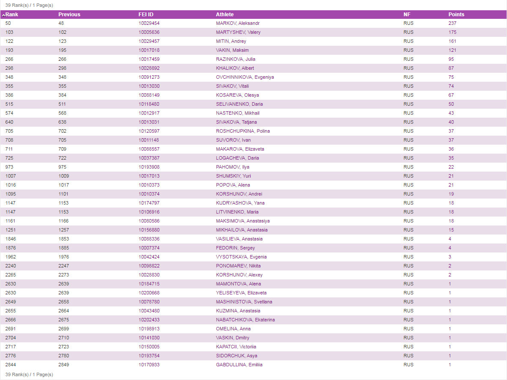Open athlete YELISEYEVA, Elizaveta

click(241, 293)
